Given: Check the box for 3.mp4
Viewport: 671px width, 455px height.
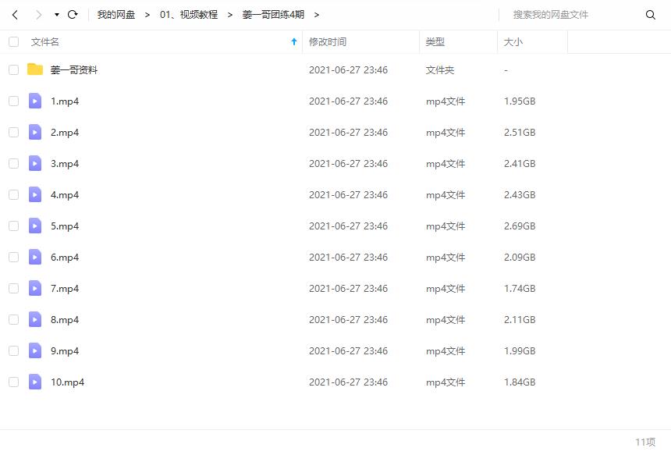Looking at the screenshot, I should coord(14,164).
